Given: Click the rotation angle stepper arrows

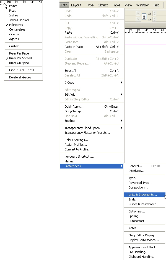Looking at the screenshot, I should click(154, 13).
